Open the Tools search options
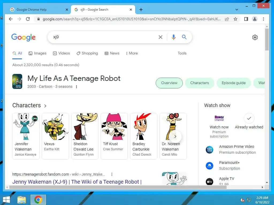Image resolution: width=274 pixels, height=205 pixels. tap(182, 53)
